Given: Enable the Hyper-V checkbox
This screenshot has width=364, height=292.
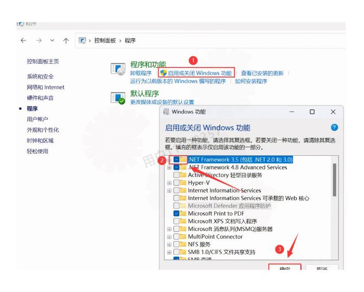Looking at the screenshot, I should point(177,183).
